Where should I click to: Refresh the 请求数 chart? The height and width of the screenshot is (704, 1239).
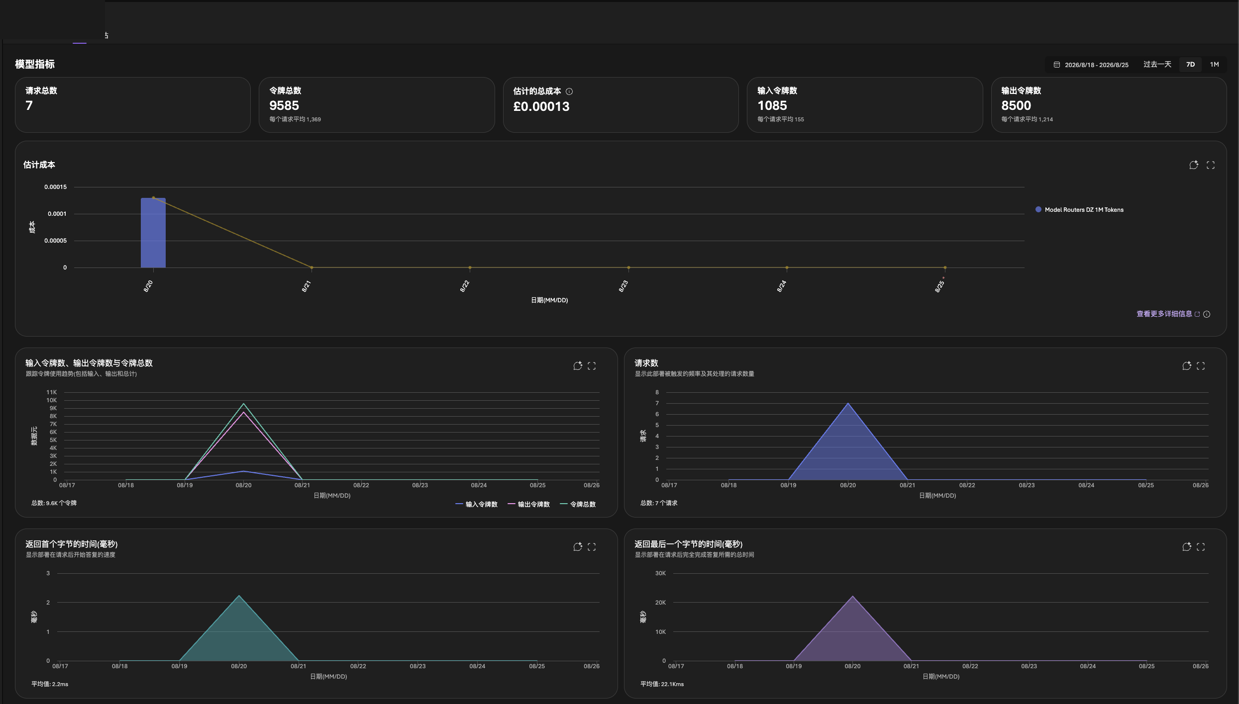tap(1187, 366)
